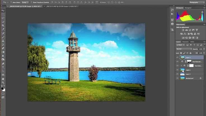Switch to the Channels tab
The width and height of the screenshot is (206, 116).
point(185,42)
